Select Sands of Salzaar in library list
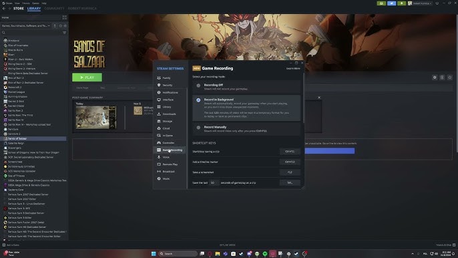The image size is (458, 258). [34, 138]
